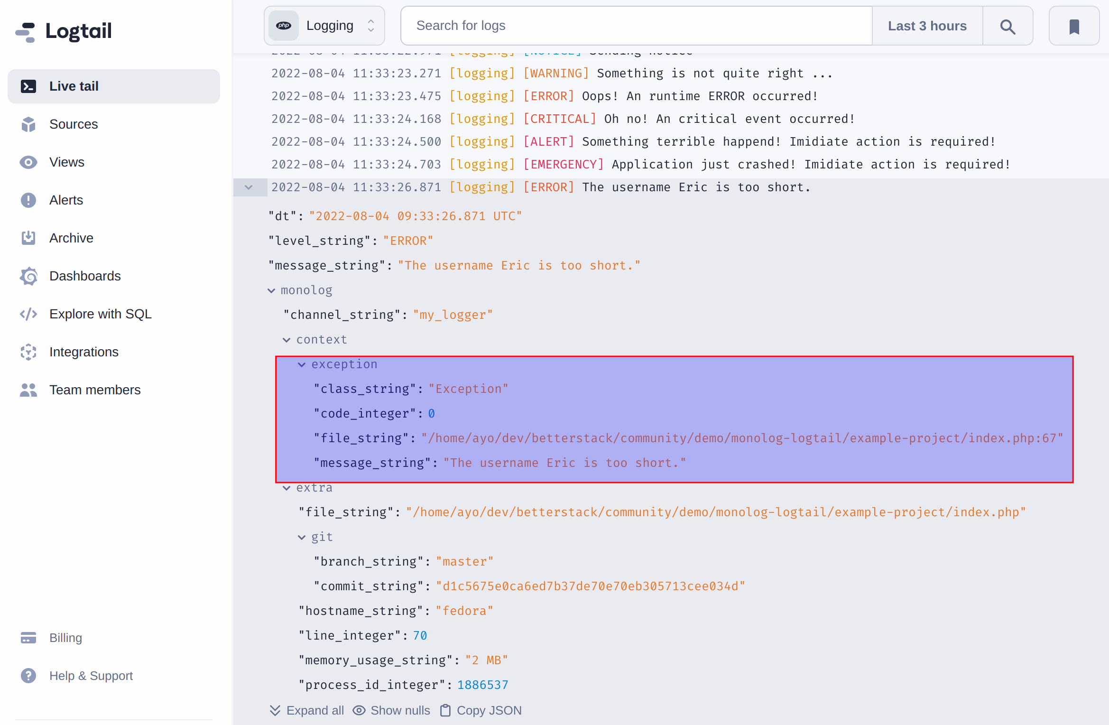
Task: Click the Live tail sidebar icon
Action: pyautogui.click(x=28, y=86)
